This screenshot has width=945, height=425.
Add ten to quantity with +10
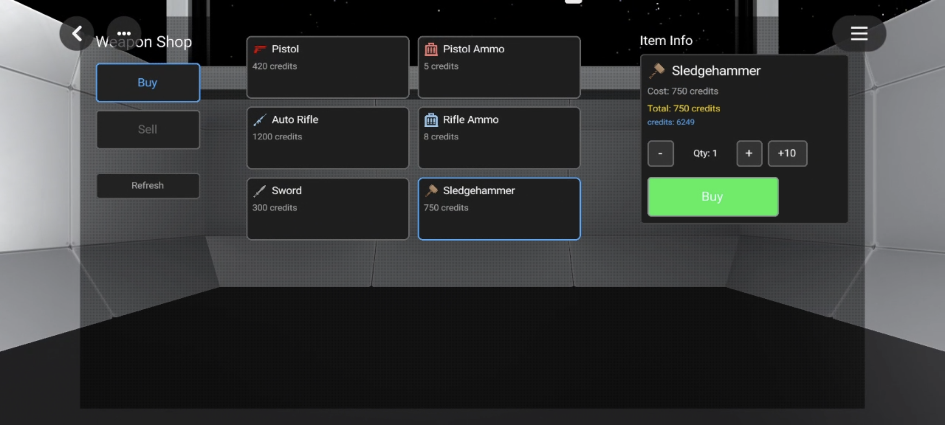[787, 153]
